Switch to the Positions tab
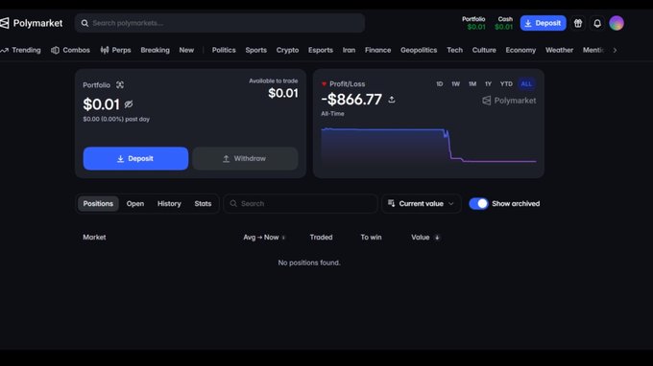Image resolution: width=653 pixels, height=366 pixels. [x=98, y=203]
